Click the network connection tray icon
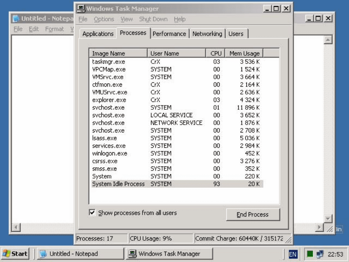349x262 pixels. (x=320, y=254)
